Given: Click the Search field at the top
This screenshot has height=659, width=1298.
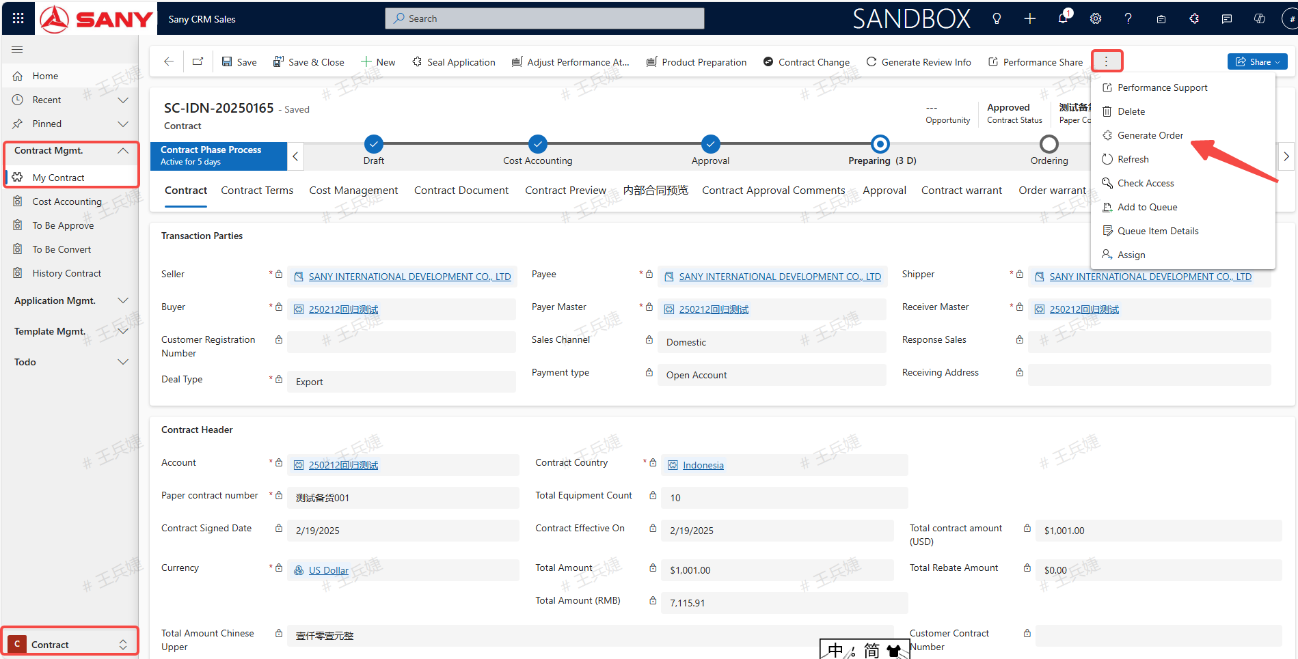Looking at the screenshot, I should (x=543, y=18).
